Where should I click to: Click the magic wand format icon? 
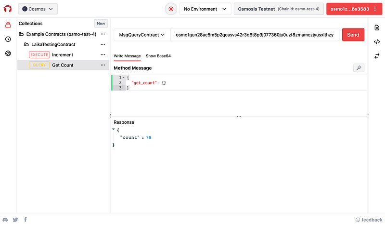coord(359,68)
